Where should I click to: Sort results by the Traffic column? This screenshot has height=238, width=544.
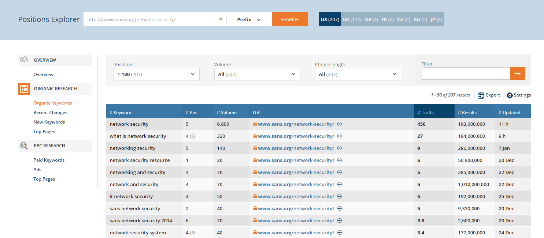coord(426,112)
